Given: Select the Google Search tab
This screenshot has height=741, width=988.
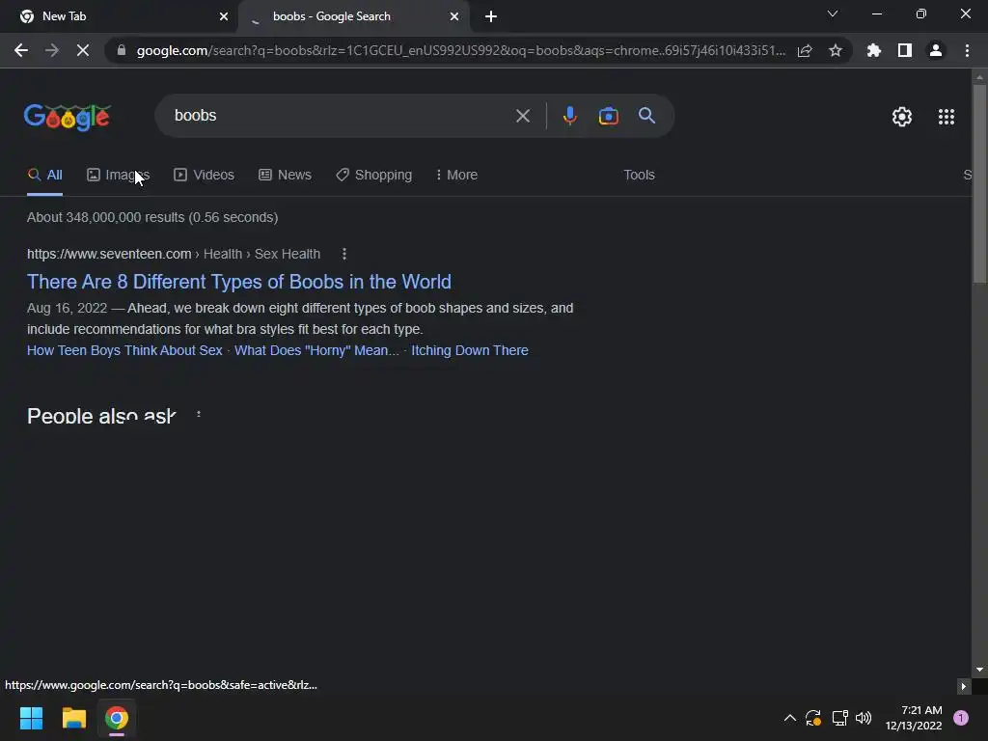Looking at the screenshot, I should point(353,16).
